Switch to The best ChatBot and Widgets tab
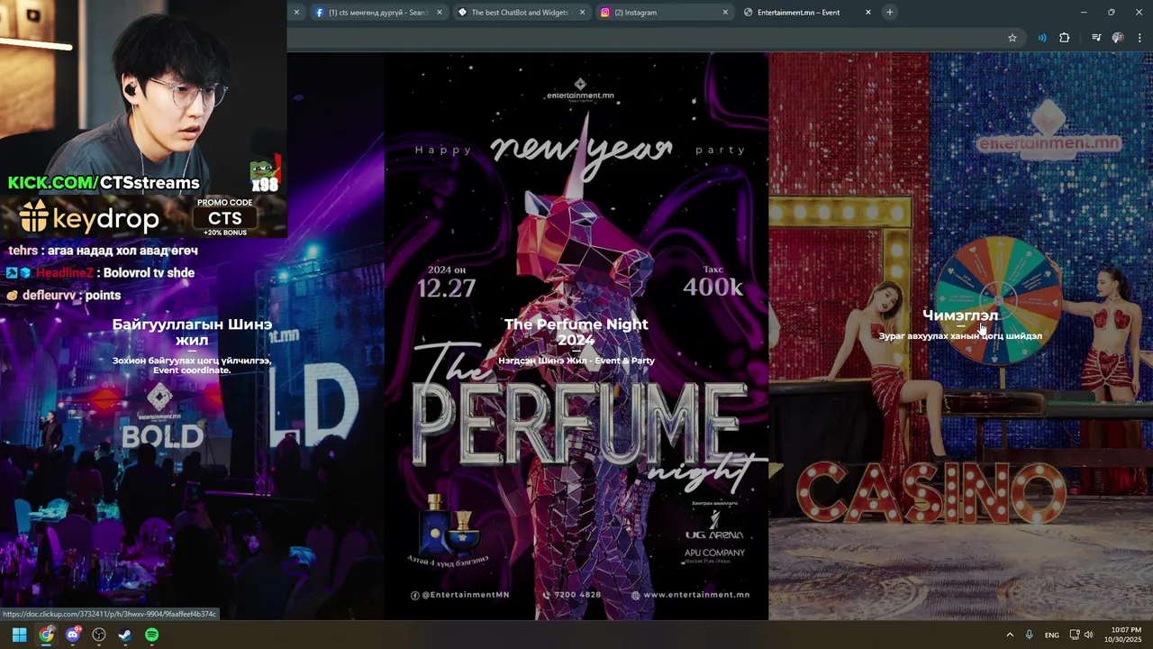1153x649 pixels. click(522, 13)
